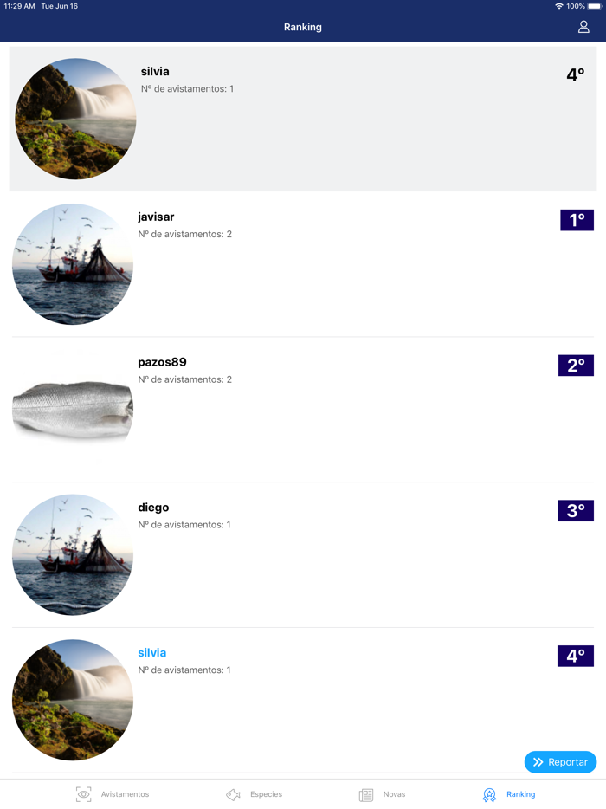Tap the waterfall avatar in the top card
606x809 pixels.
tap(75, 119)
